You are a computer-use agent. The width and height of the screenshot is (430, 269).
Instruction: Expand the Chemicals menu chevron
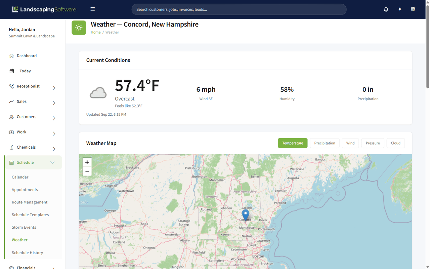tap(54, 149)
